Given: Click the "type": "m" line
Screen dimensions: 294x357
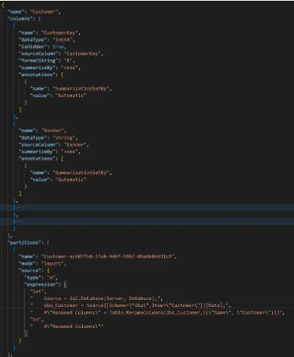Looking at the screenshot, I should click(x=41, y=277).
